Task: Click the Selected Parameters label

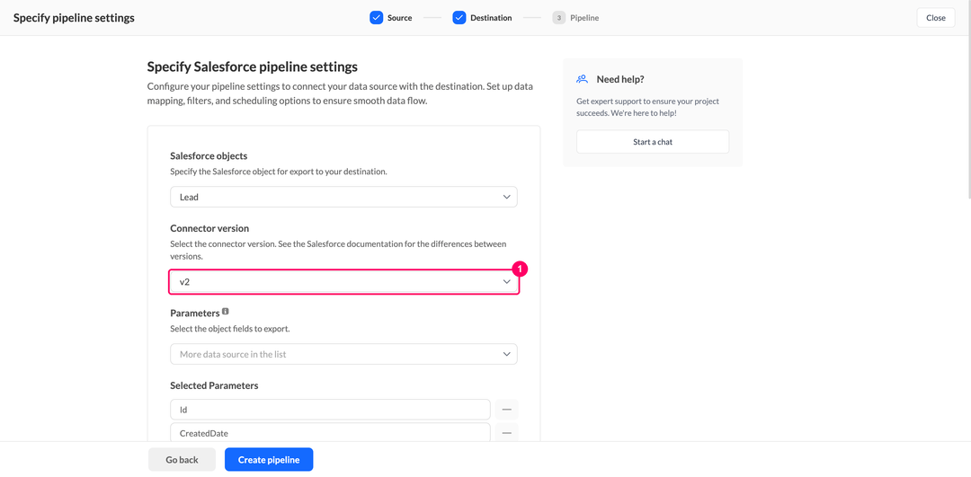Action: (214, 385)
